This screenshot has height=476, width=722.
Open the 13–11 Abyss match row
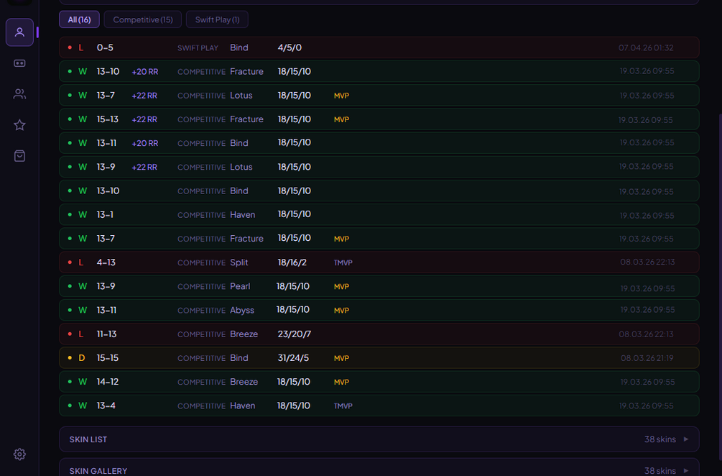379,310
